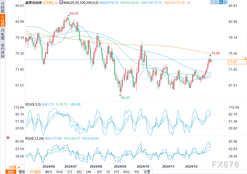Click the 84.52 high price marker
The width and height of the screenshot is (247, 174).
coord(74,13)
